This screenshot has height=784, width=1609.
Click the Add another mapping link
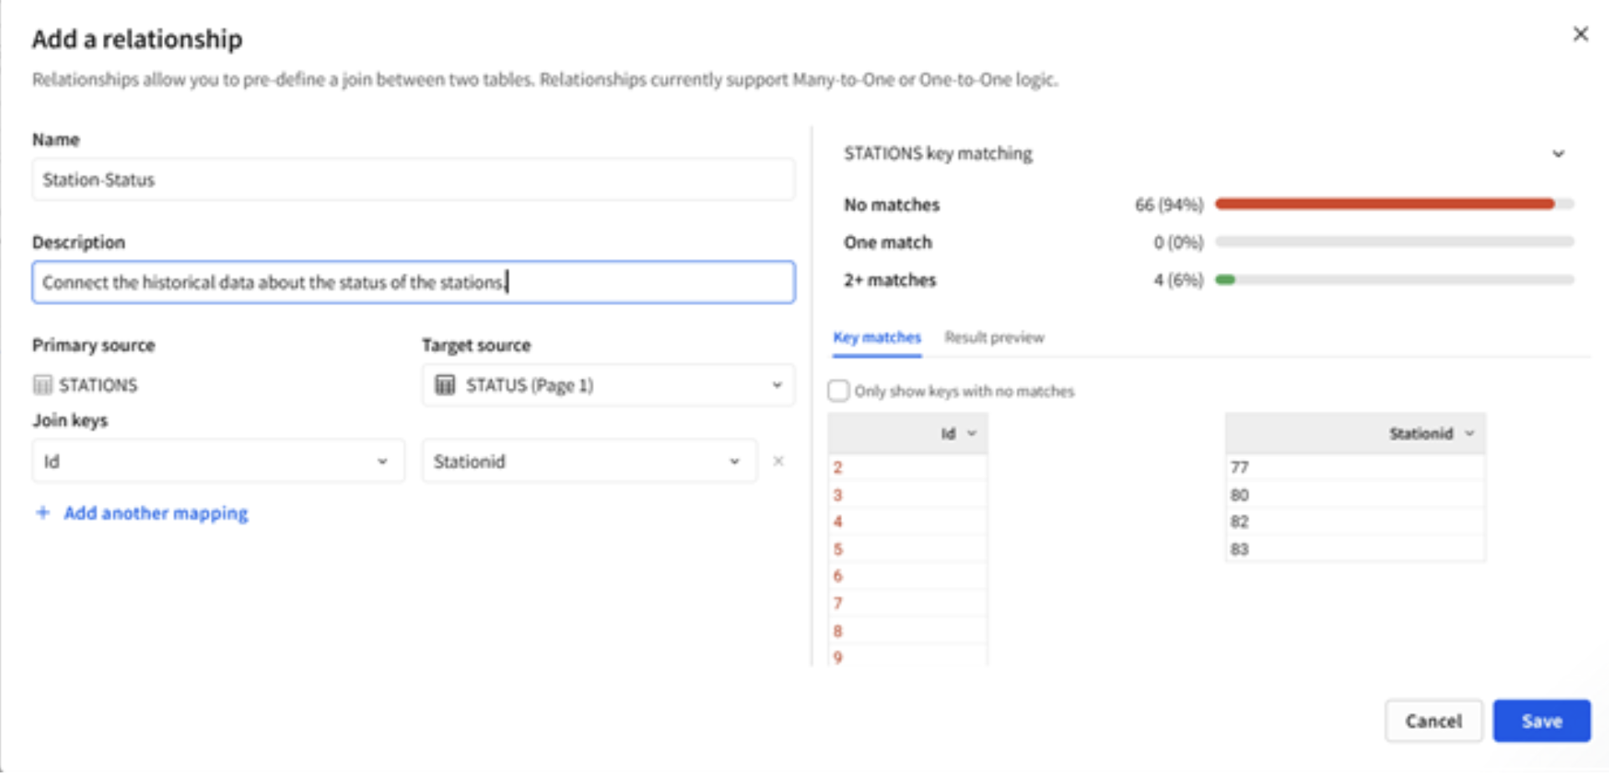point(156,513)
